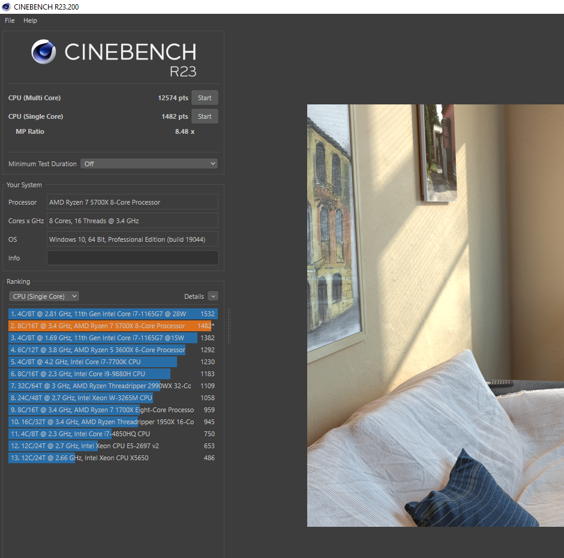Click the empty Info input field
The image size is (564, 558).
tap(133, 258)
